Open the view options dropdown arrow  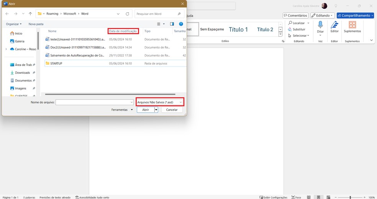[x=164, y=24]
